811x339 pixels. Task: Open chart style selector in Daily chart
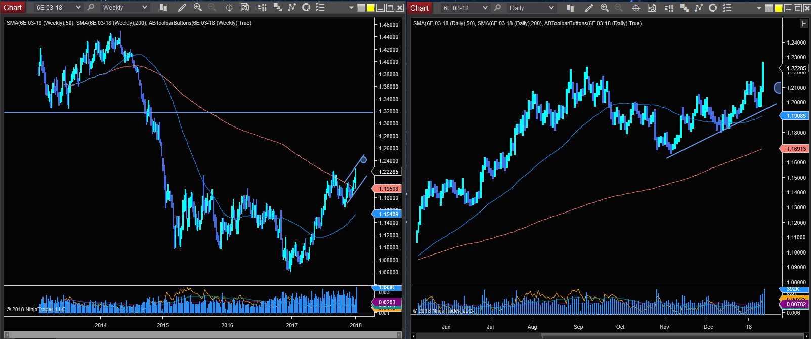[x=570, y=8]
